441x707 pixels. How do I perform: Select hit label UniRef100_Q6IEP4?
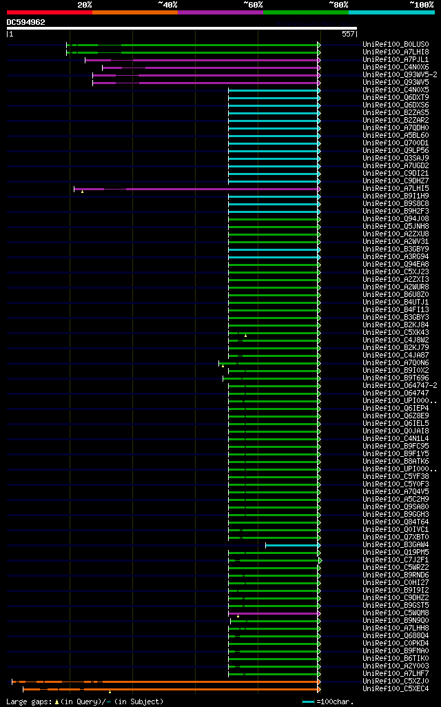click(396, 409)
